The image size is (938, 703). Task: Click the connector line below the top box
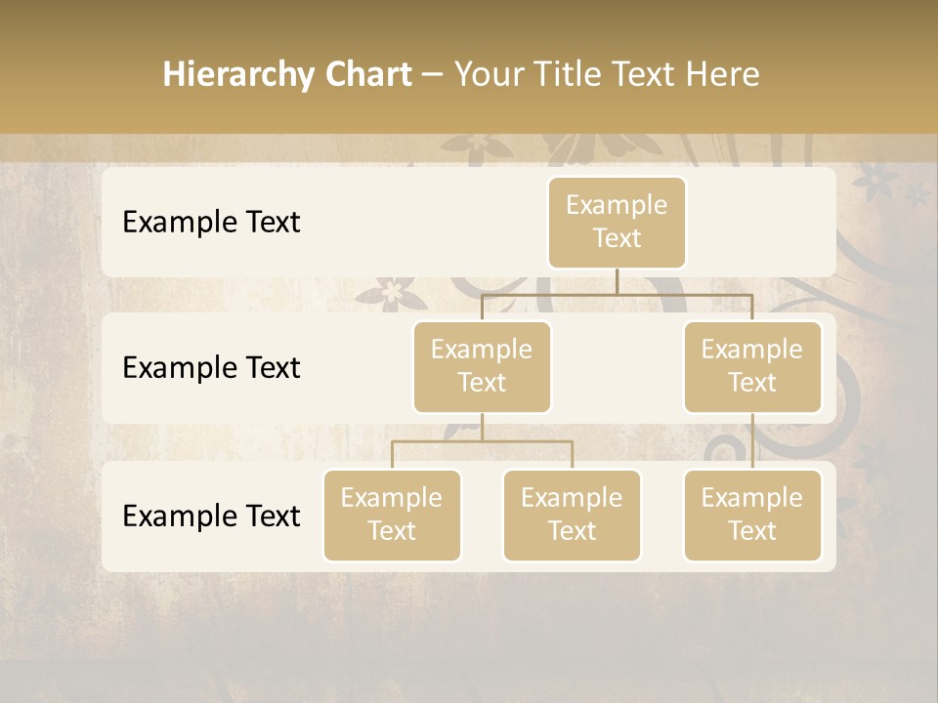coord(617,281)
